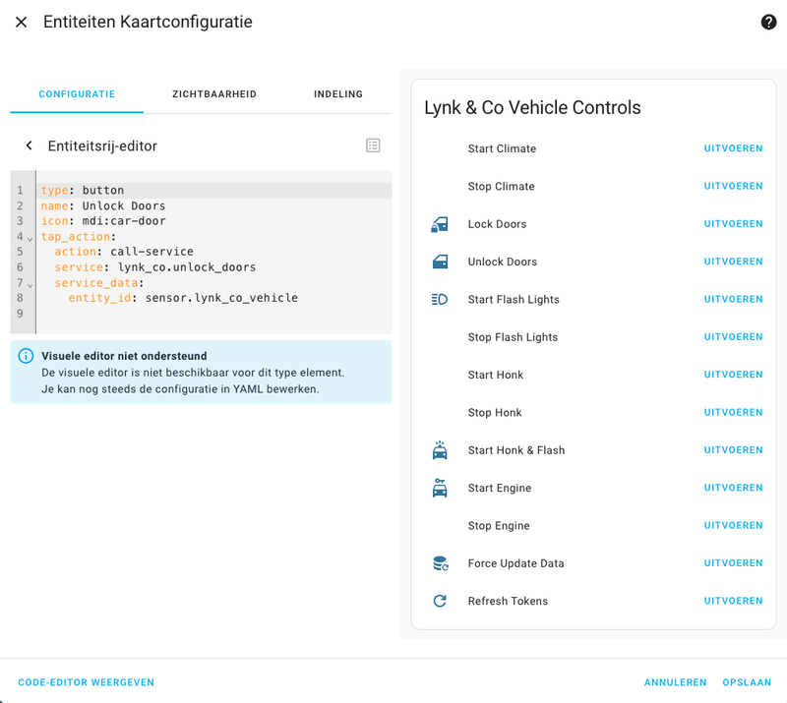Viewport: 787px width, 703px height.
Task: Click the Force Update Data database icon
Action: (440, 563)
